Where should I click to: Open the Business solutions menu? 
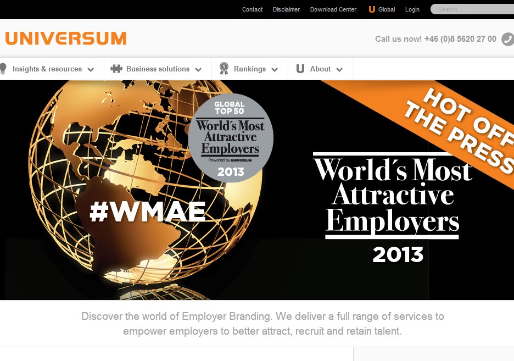(158, 69)
